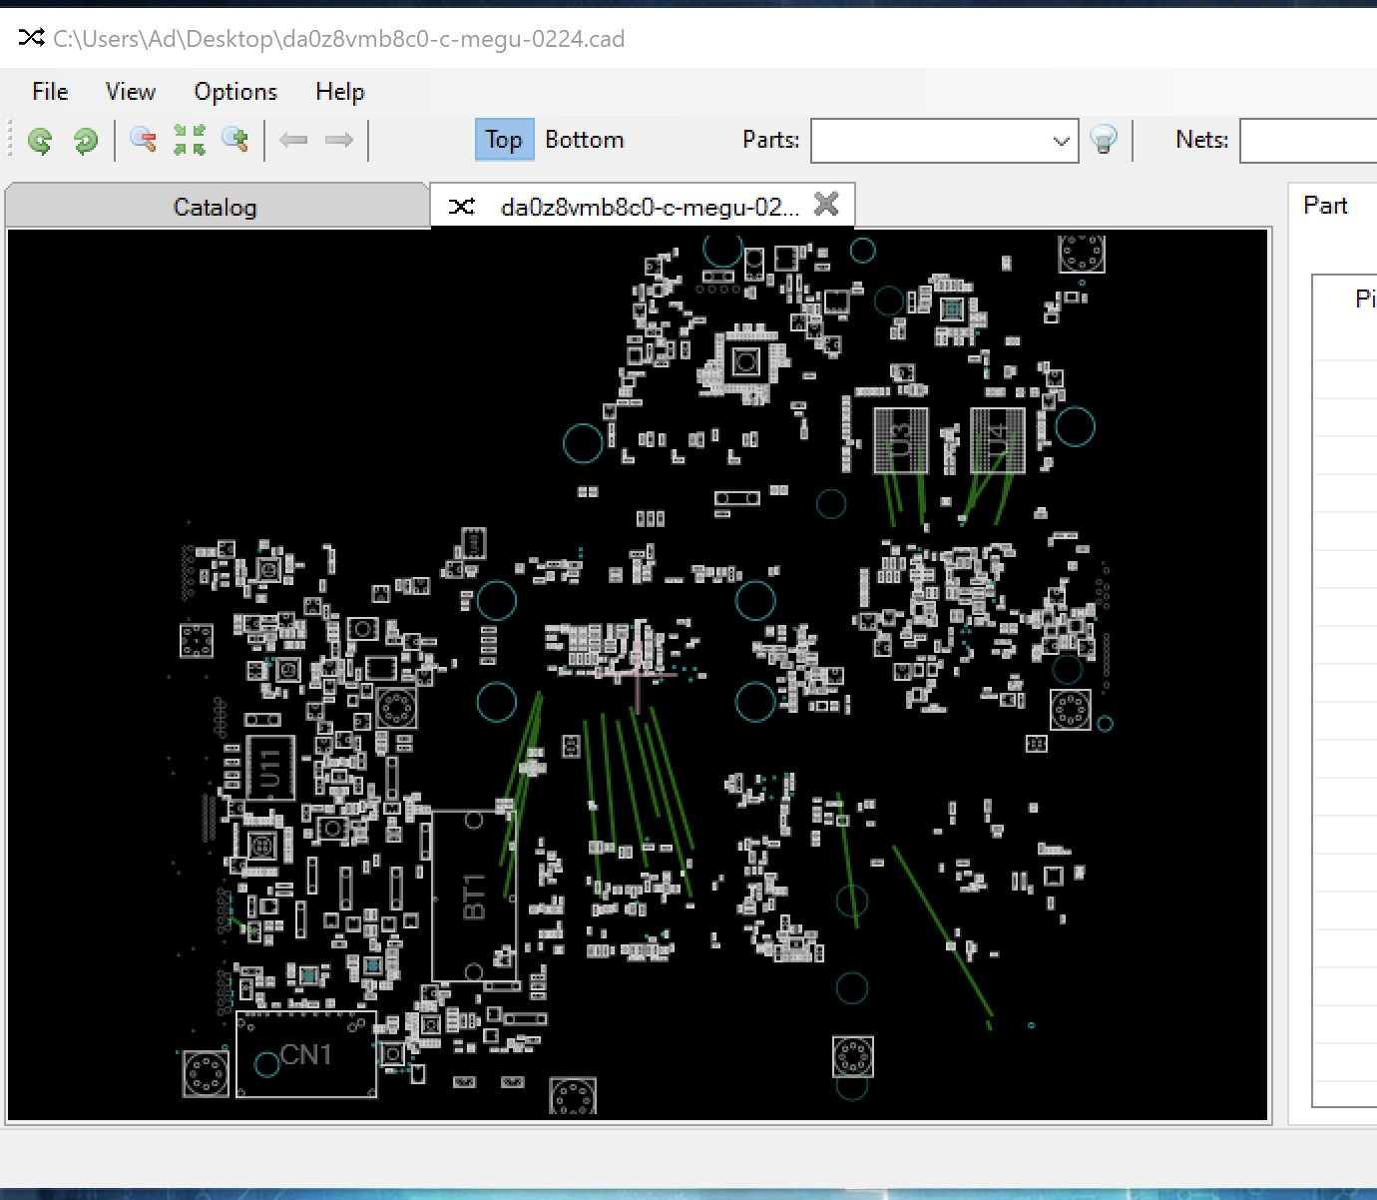The width and height of the screenshot is (1377, 1200).
Task: Click the close X on the board tab
Action: [x=827, y=205]
